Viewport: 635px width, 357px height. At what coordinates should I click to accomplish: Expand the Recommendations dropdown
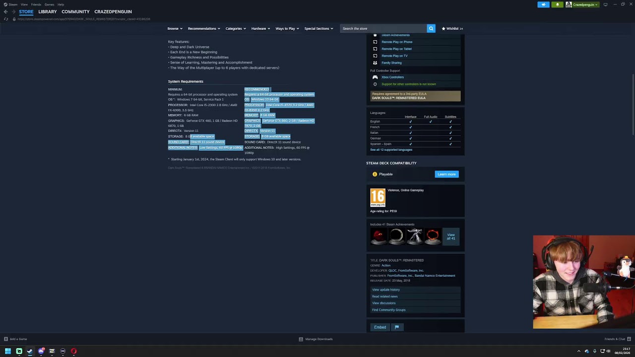click(x=204, y=28)
